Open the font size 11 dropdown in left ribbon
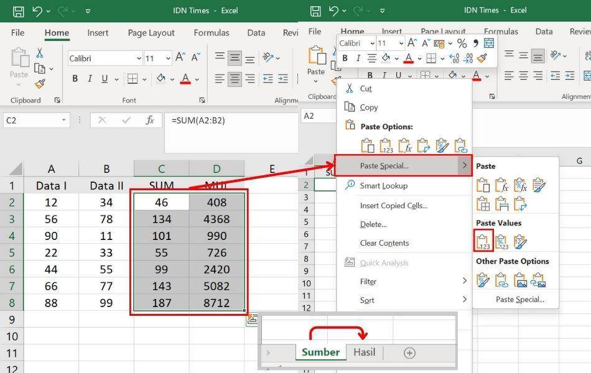The height and width of the screenshot is (373, 591). [x=168, y=58]
